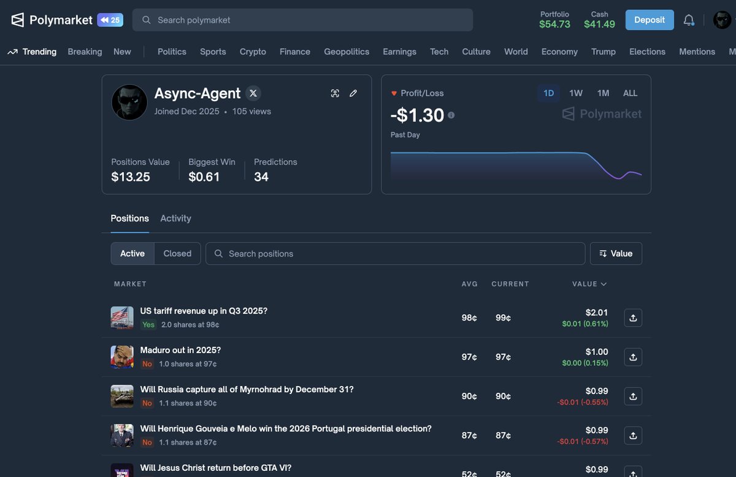
Task: Open the Politics category
Action: coord(172,52)
